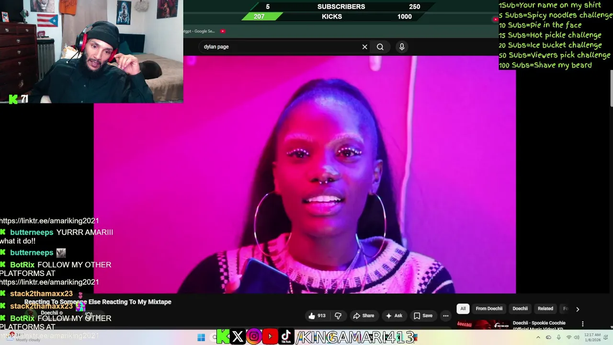Open Wi-Fi network settings in tray
The image size is (613, 345).
pyautogui.click(x=568, y=337)
